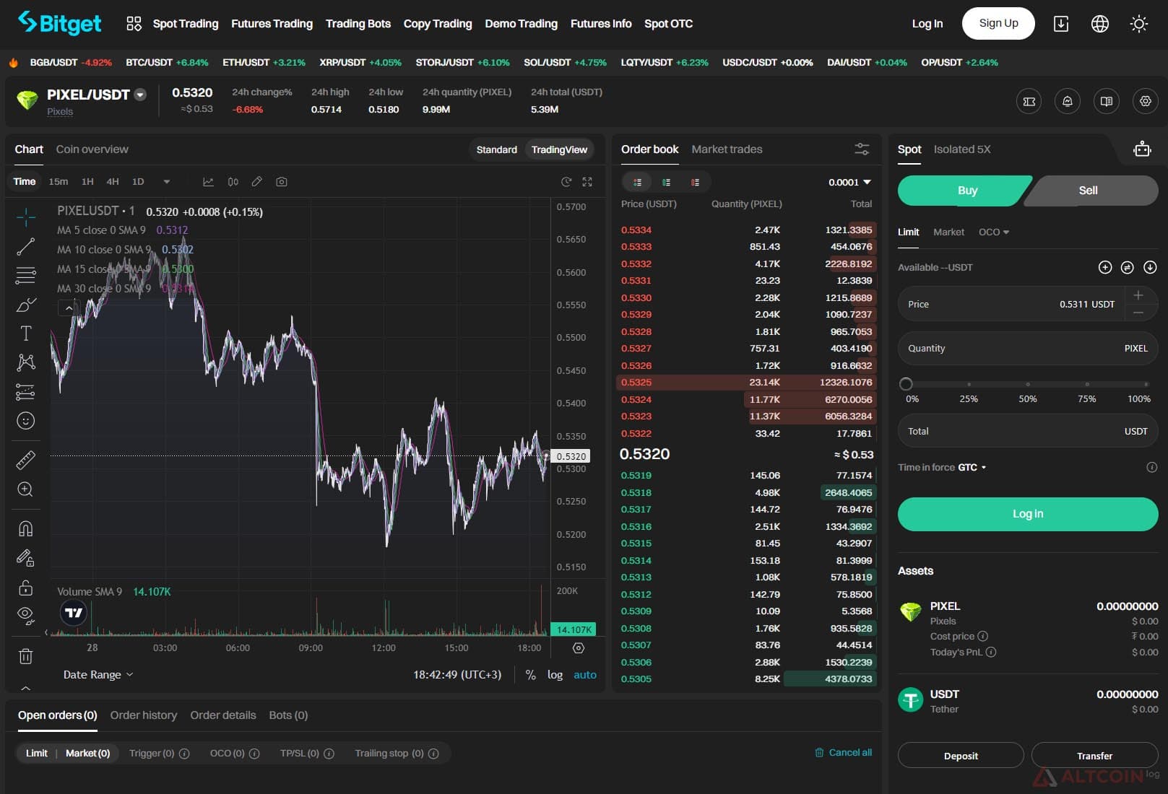Toggle percent scale on the chart

point(531,675)
